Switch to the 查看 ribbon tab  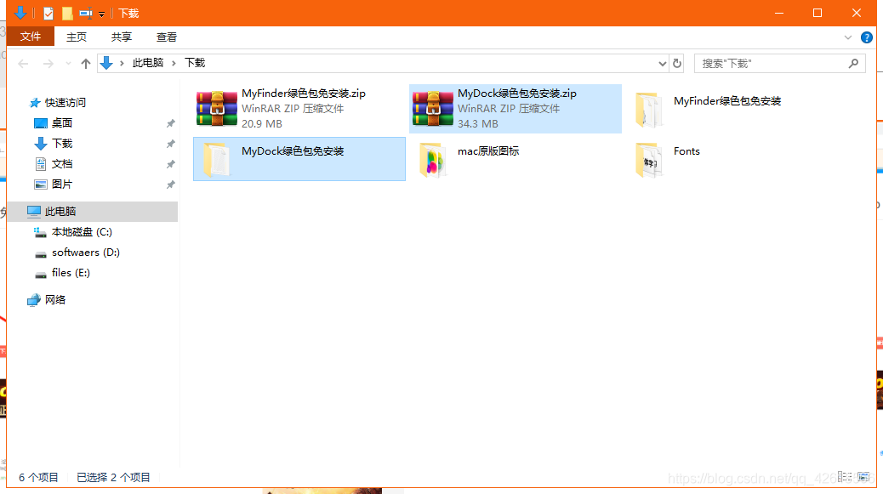pos(167,37)
